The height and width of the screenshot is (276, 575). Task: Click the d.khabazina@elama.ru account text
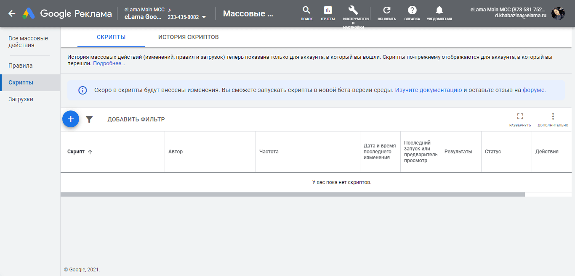(520, 15)
